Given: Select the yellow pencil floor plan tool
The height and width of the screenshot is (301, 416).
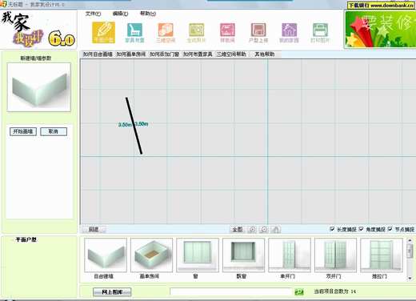Looking at the screenshot, I should tap(103, 33).
